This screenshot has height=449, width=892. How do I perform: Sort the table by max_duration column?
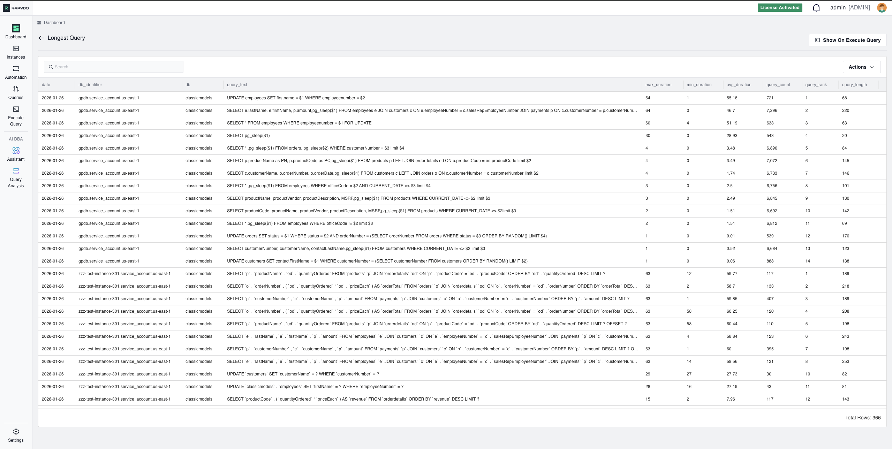(x=658, y=84)
